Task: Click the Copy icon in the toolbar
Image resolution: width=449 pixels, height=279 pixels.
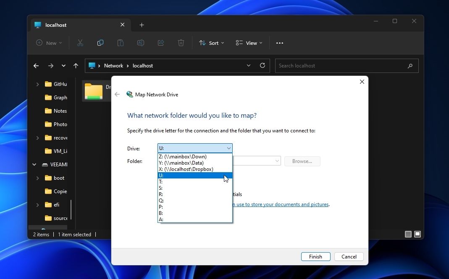Action: click(x=100, y=43)
